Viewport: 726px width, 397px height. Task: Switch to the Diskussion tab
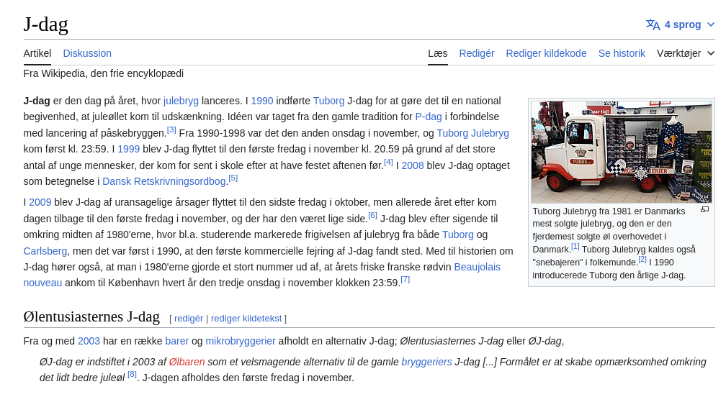[87, 53]
